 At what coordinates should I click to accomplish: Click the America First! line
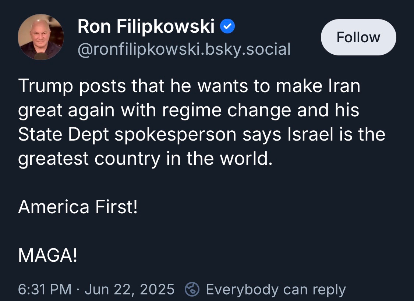tap(78, 207)
